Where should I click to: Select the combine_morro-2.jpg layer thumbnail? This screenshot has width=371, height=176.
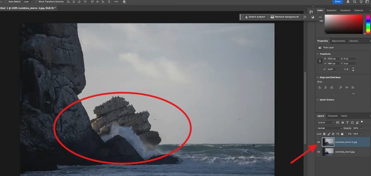(x=328, y=142)
